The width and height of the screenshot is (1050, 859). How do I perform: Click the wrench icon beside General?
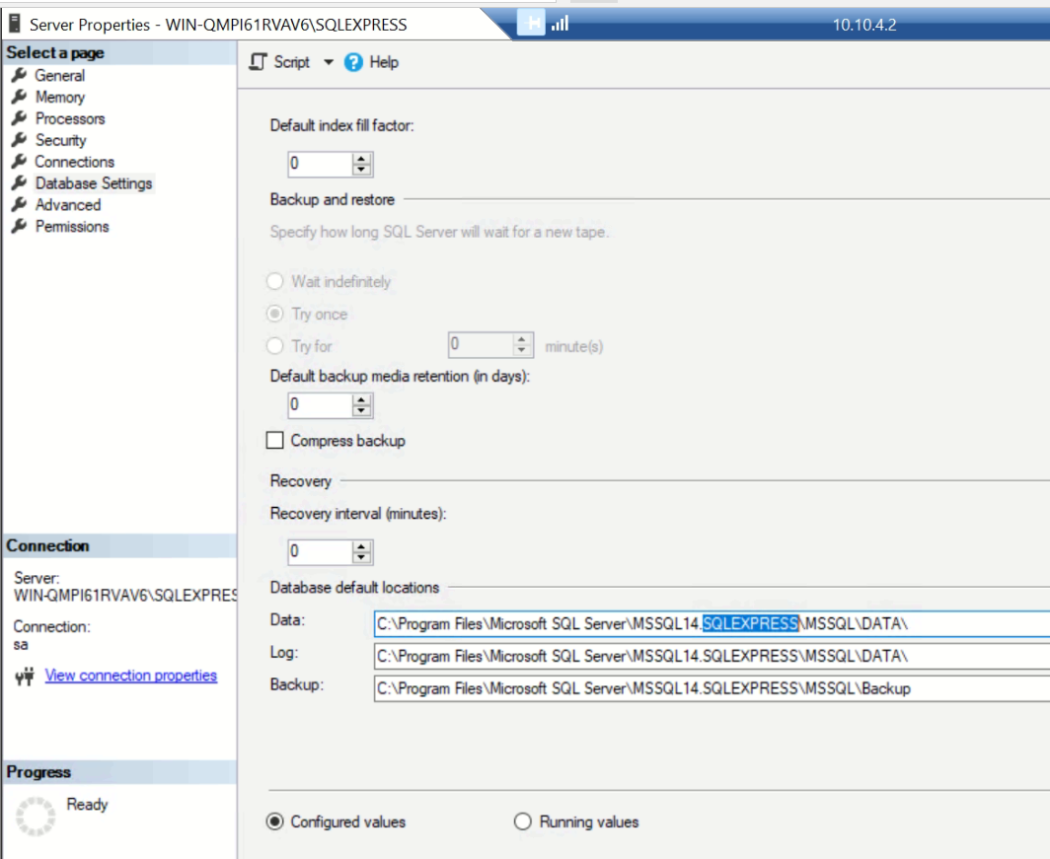pyautogui.click(x=20, y=75)
